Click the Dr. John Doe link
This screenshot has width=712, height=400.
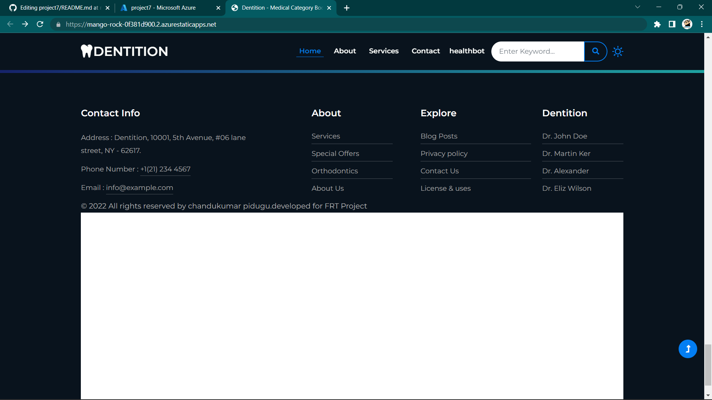click(564, 136)
